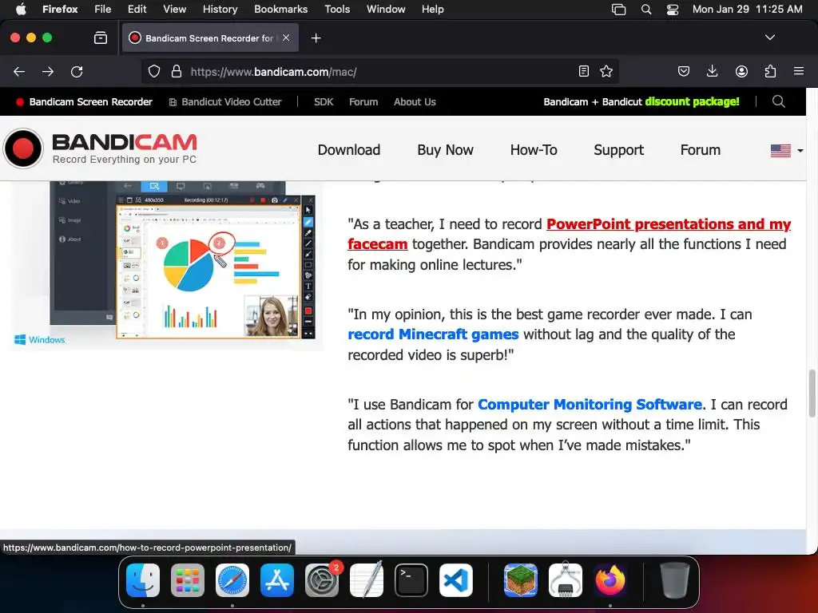Click the Bandicam Screen Recorder top link
818x613 pixels.
pyautogui.click(x=85, y=101)
